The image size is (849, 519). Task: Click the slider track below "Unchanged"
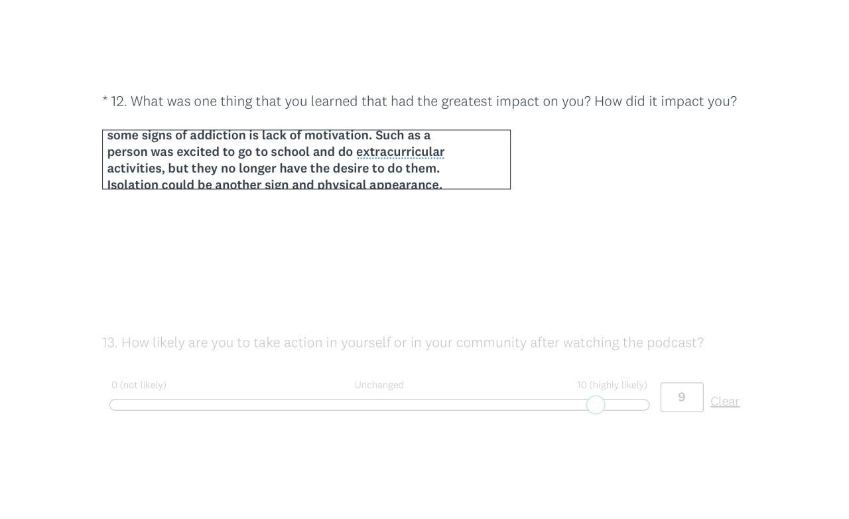[x=379, y=405]
